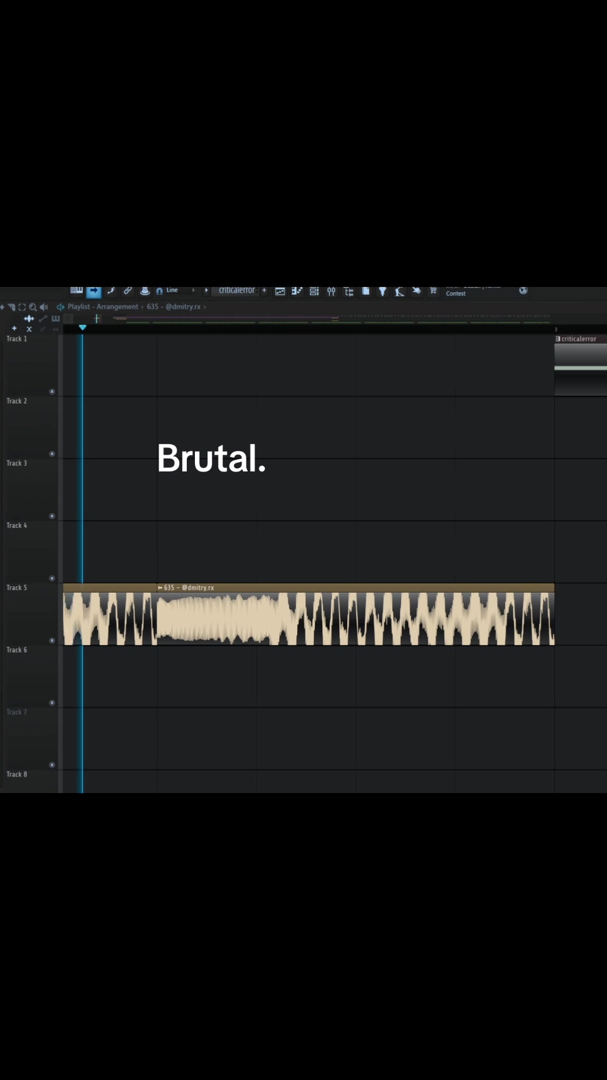
Task: Select the Zoom magnifier tool in playlist
Action: coord(33,307)
